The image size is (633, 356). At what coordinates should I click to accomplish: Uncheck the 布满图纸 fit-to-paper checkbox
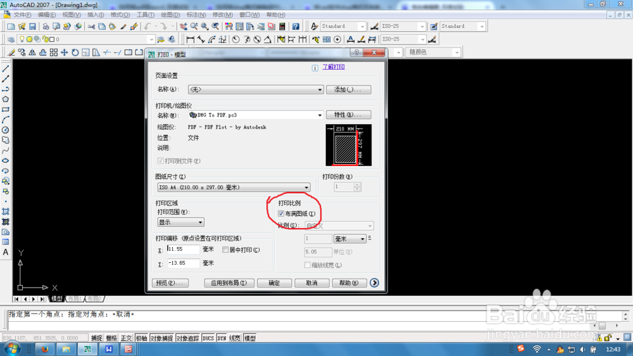[x=281, y=213]
